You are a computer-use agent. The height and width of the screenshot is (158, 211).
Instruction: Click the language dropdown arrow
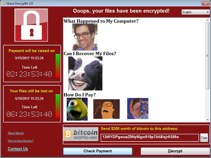coord(208,12)
